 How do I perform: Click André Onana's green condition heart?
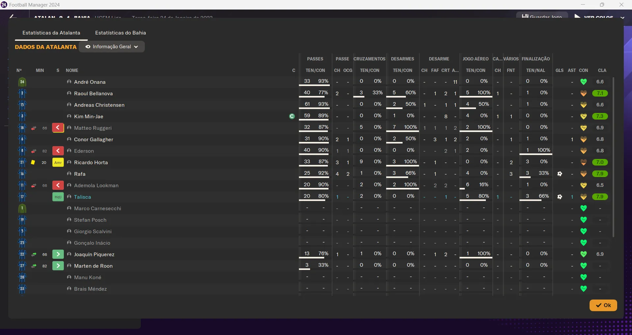click(584, 82)
